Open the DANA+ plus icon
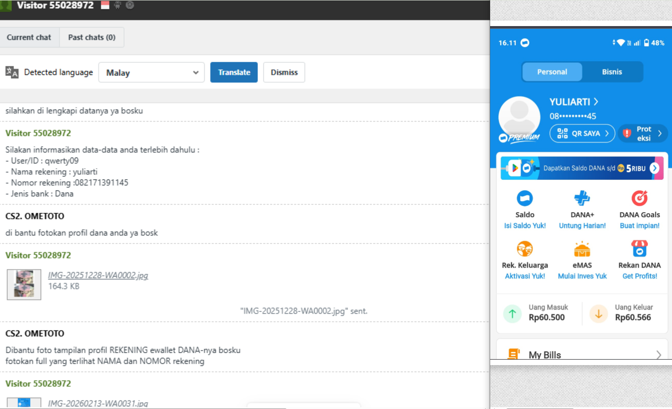 pos(582,199)
